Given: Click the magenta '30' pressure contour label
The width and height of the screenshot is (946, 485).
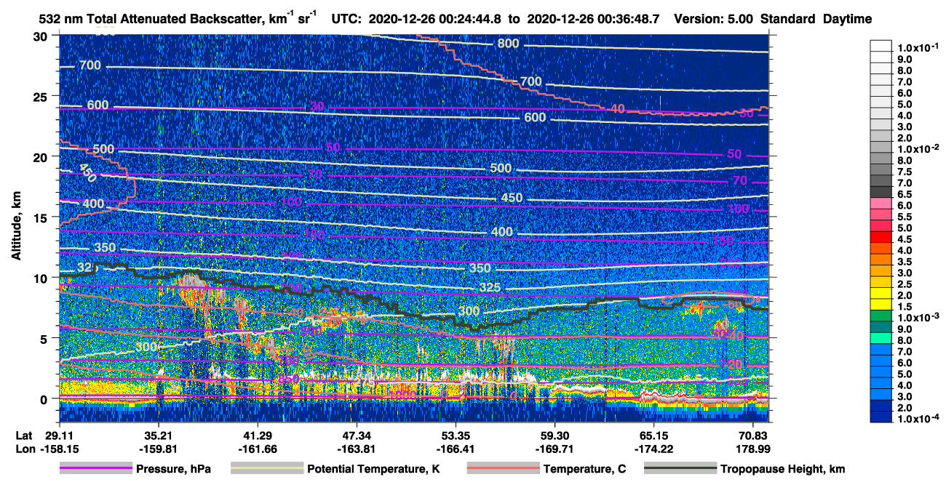Looking at the screenshot, I should pyautogui.click(x=316, y=107).
